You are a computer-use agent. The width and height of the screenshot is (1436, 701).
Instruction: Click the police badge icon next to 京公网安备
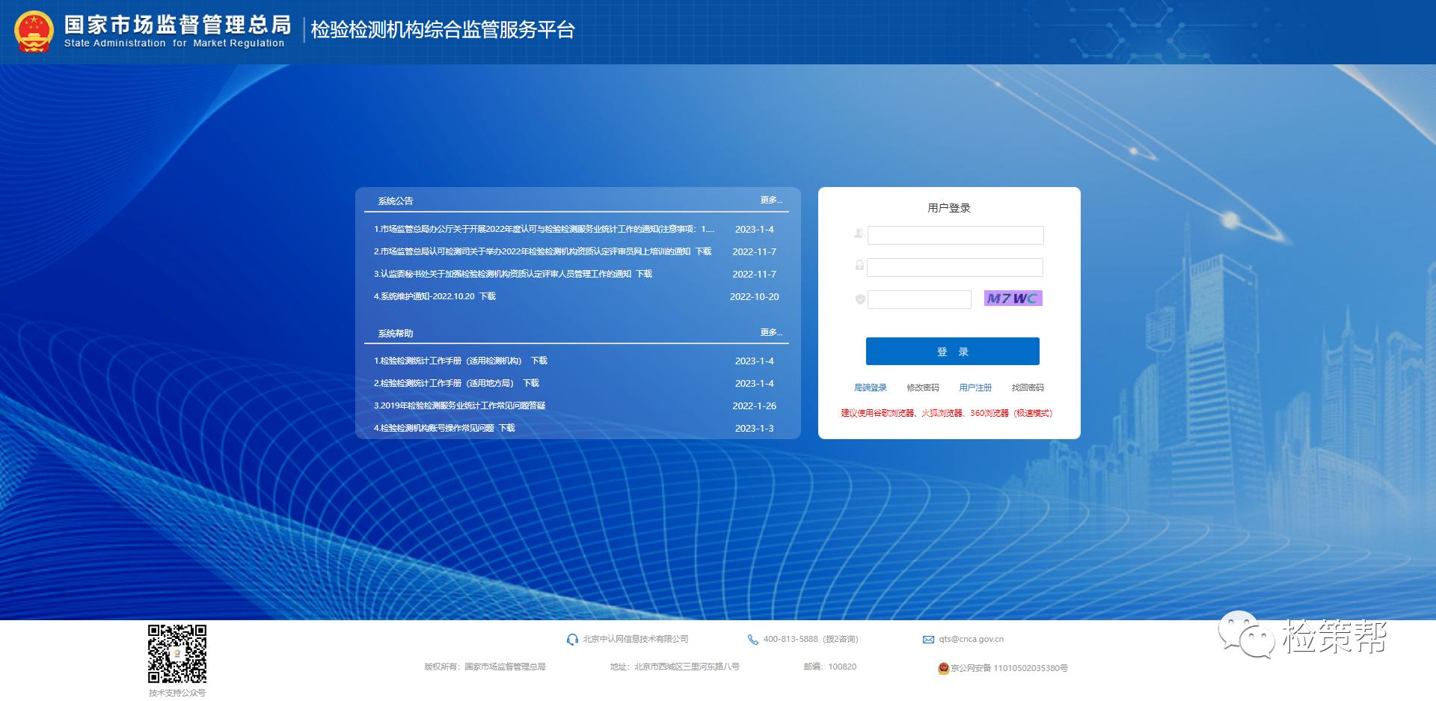pyautogui.click(x=944, y=668)
